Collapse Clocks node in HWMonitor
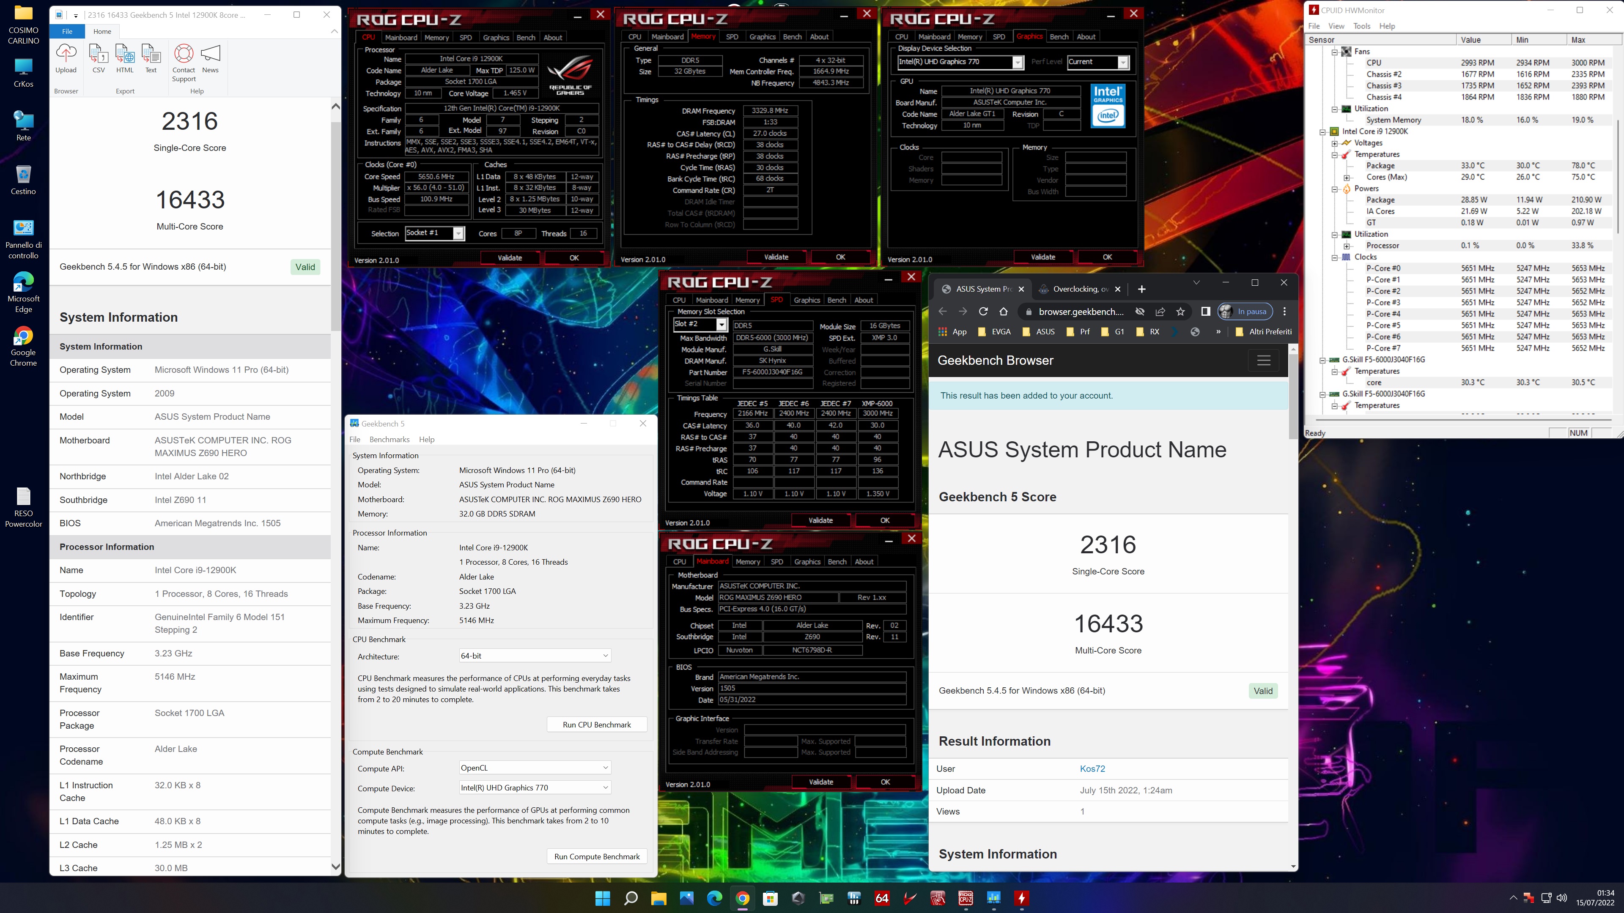 (1335, 257)
